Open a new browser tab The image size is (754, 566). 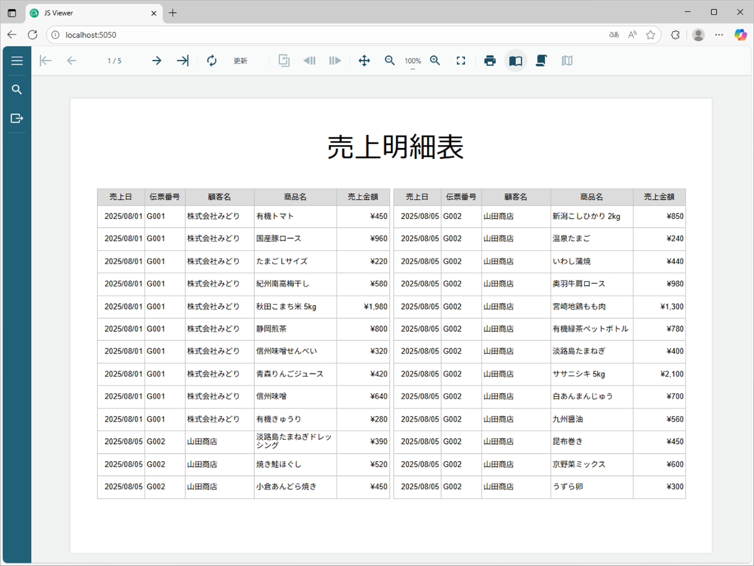[x=173, y=13]
